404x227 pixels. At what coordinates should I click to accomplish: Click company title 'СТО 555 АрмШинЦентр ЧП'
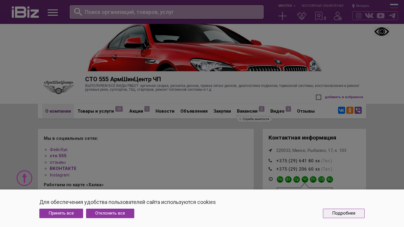point(123,79)
